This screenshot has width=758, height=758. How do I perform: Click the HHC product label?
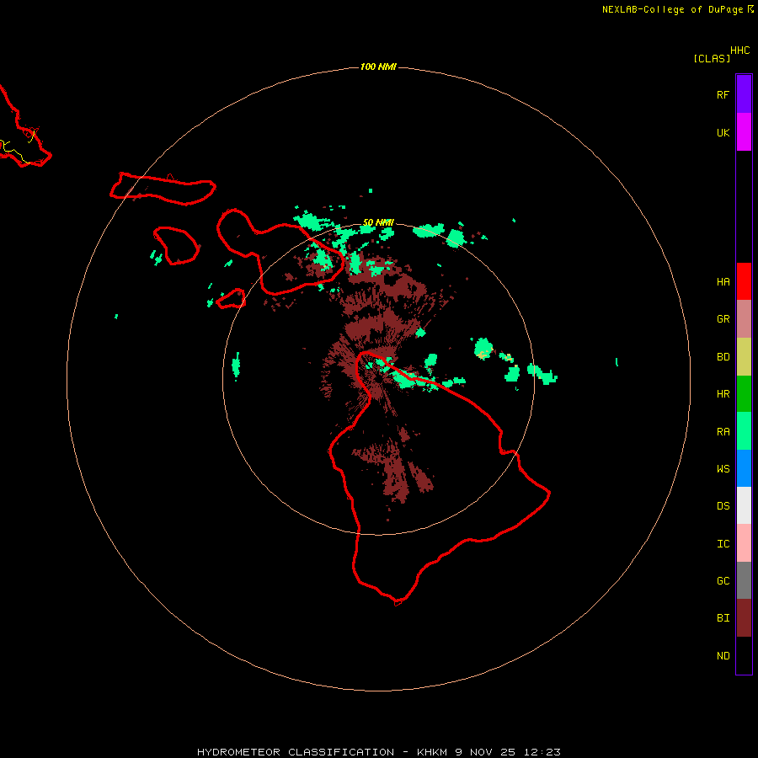point(739,51)
